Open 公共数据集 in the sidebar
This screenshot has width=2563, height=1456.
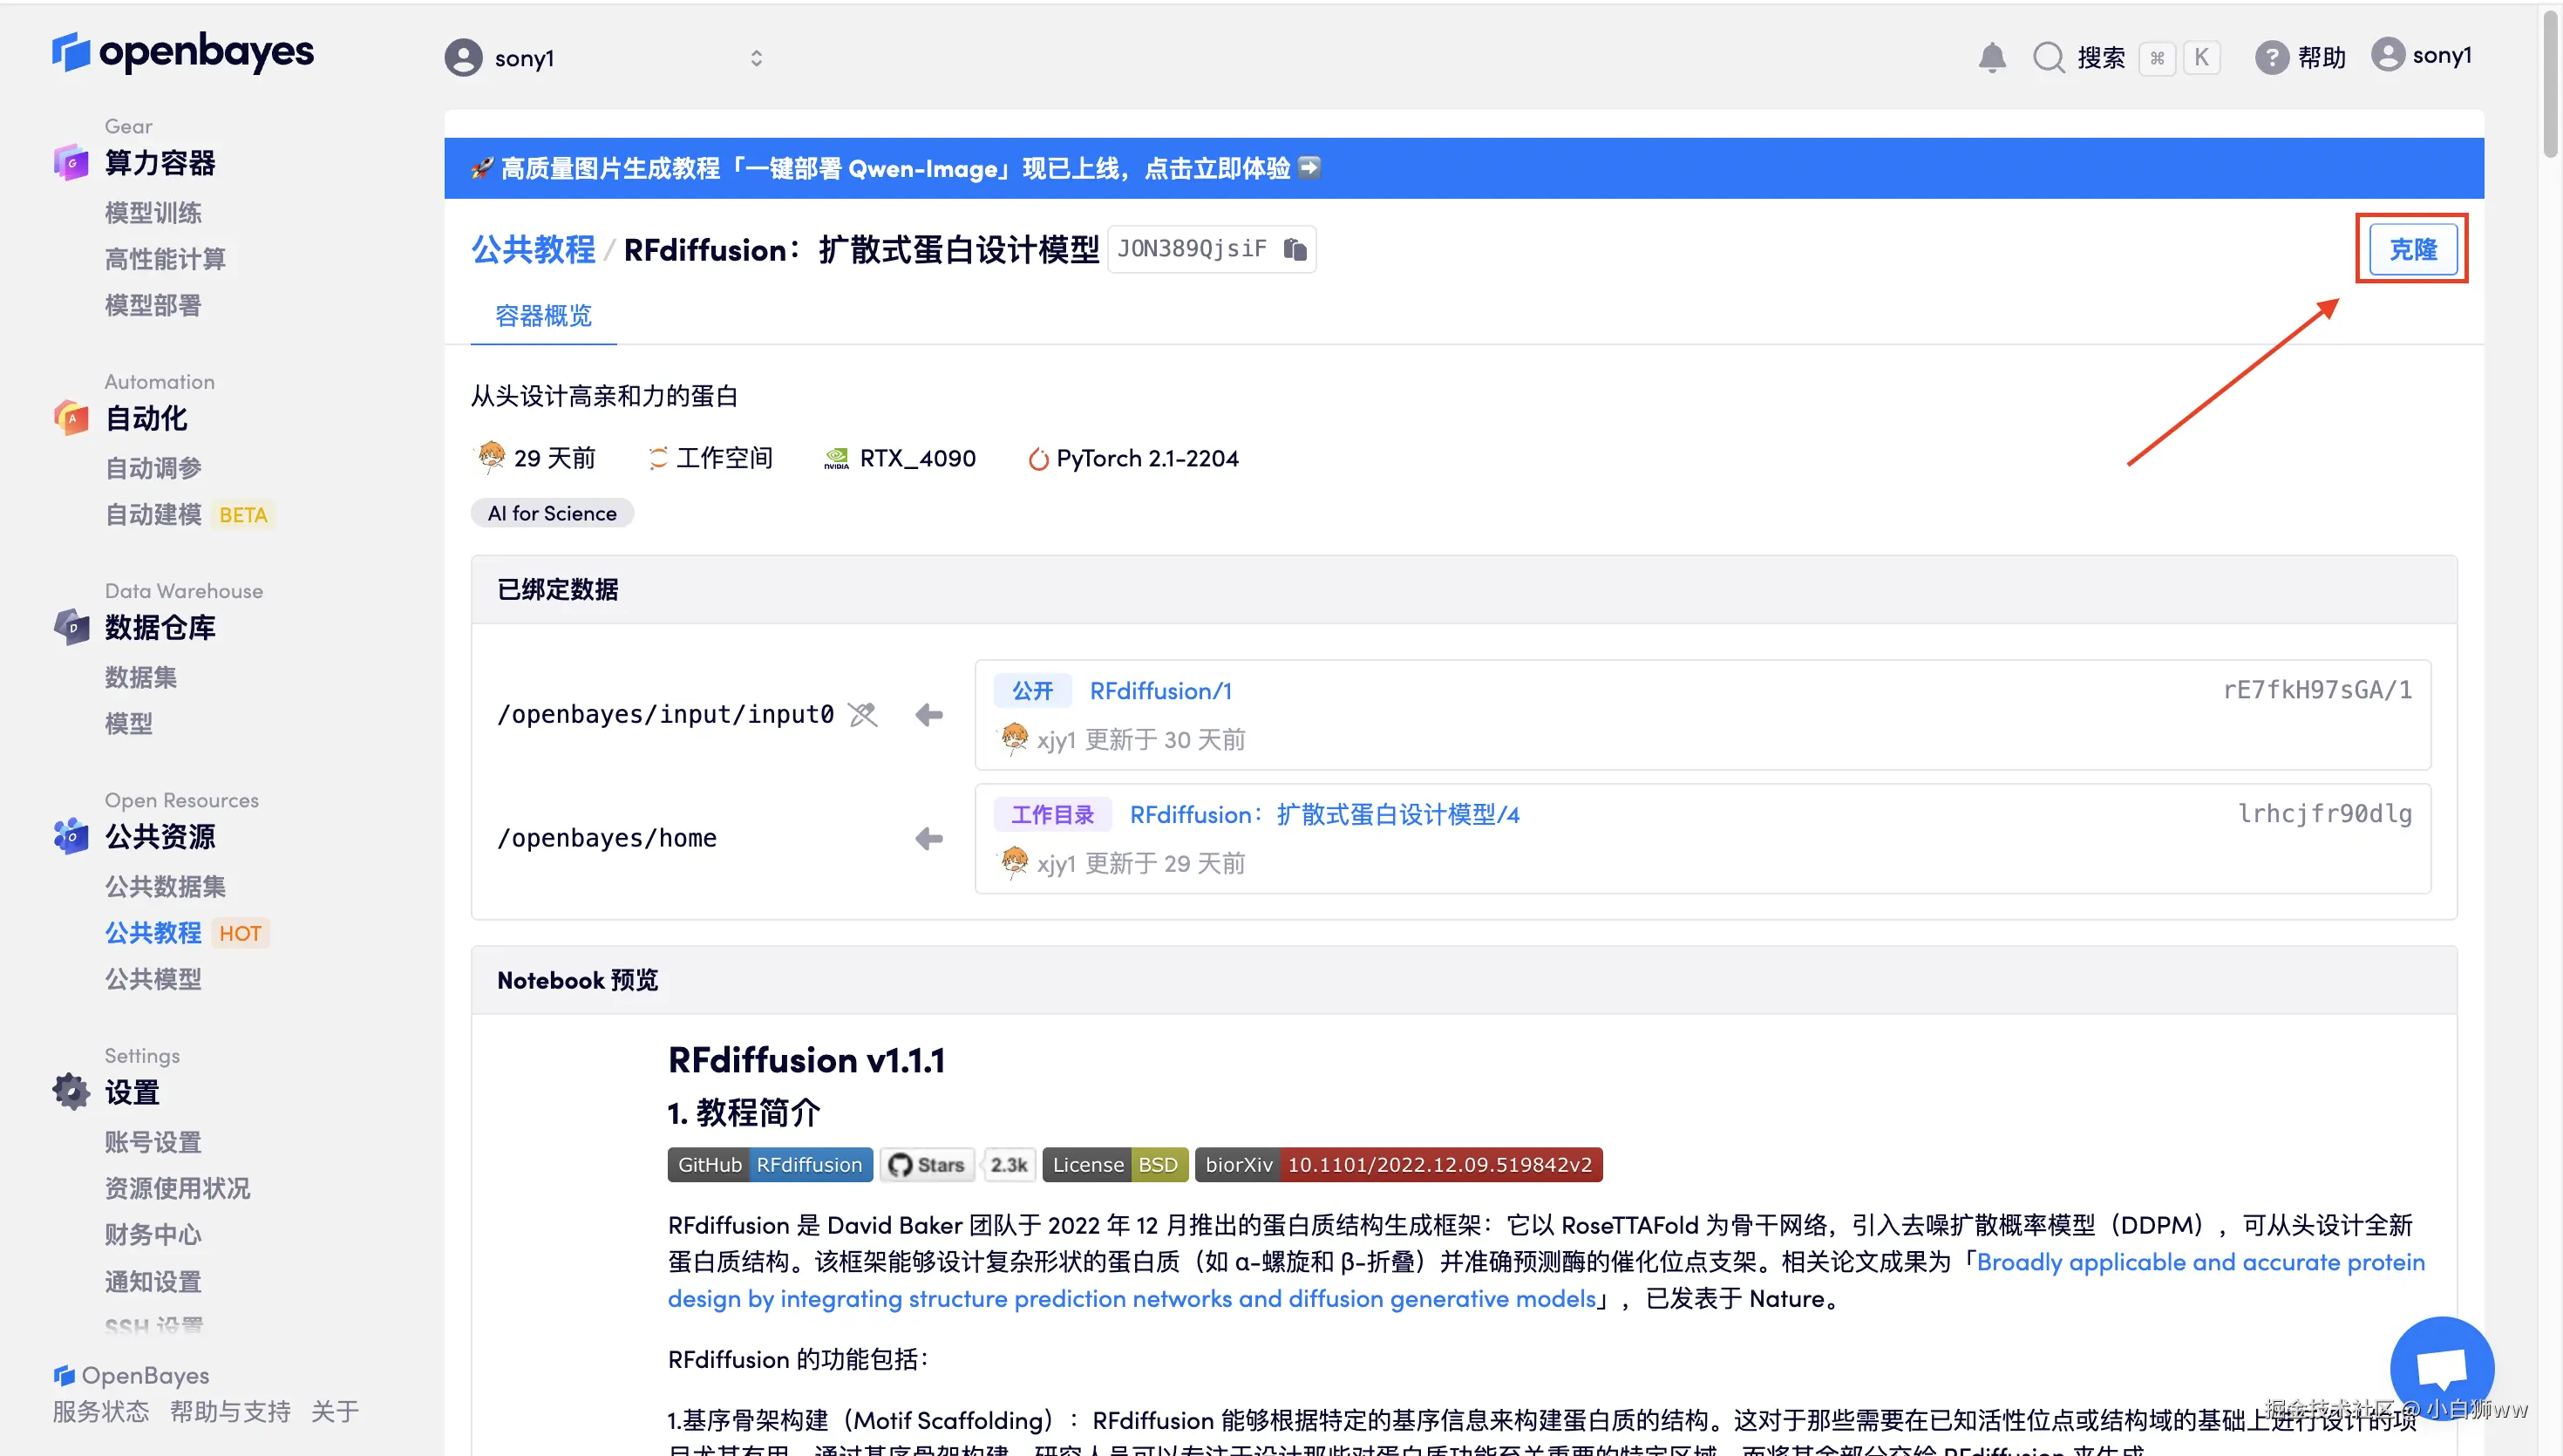[165, 886]
